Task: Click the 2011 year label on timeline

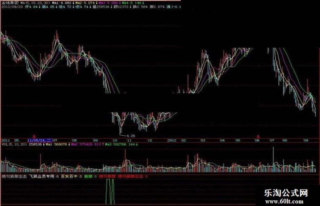Action: point(6,140)
